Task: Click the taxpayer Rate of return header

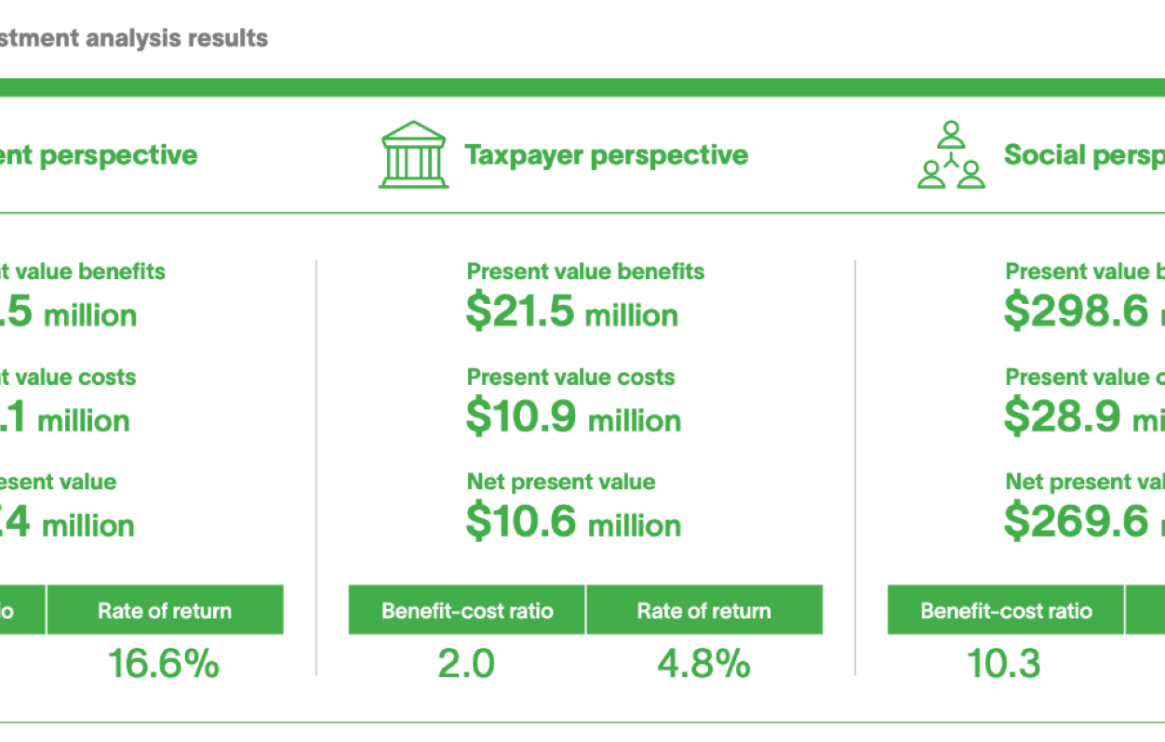Action: (703, 611)
